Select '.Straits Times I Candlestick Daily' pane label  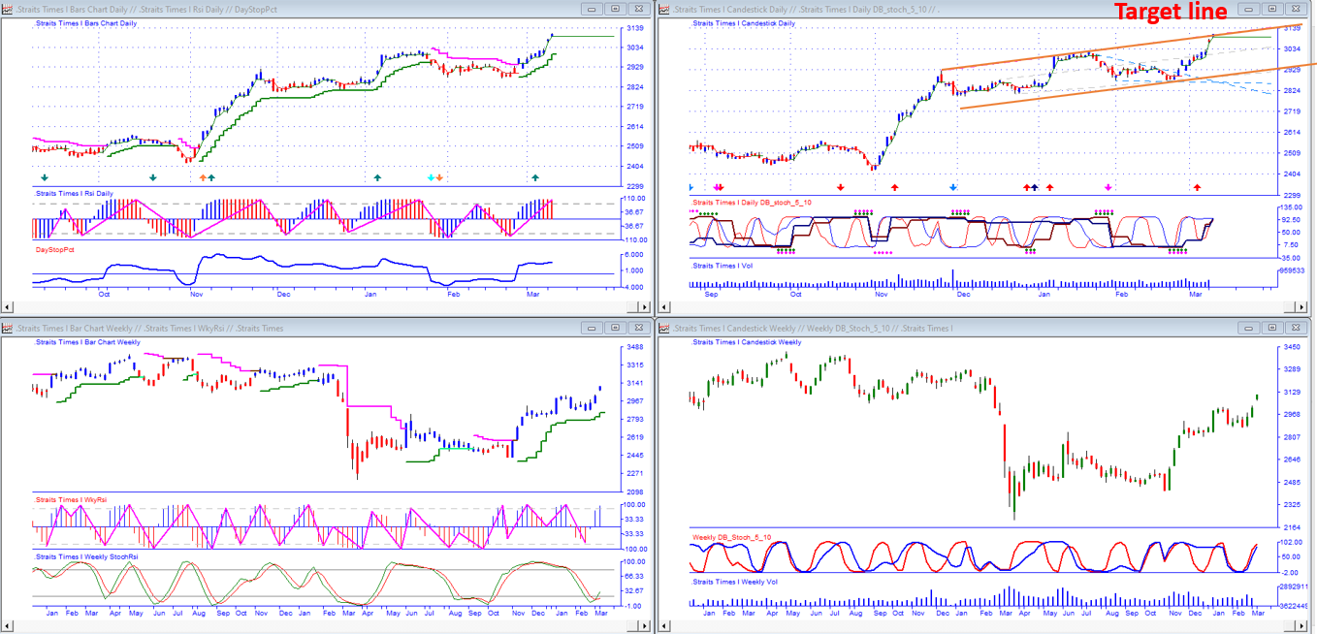[743, 22]
